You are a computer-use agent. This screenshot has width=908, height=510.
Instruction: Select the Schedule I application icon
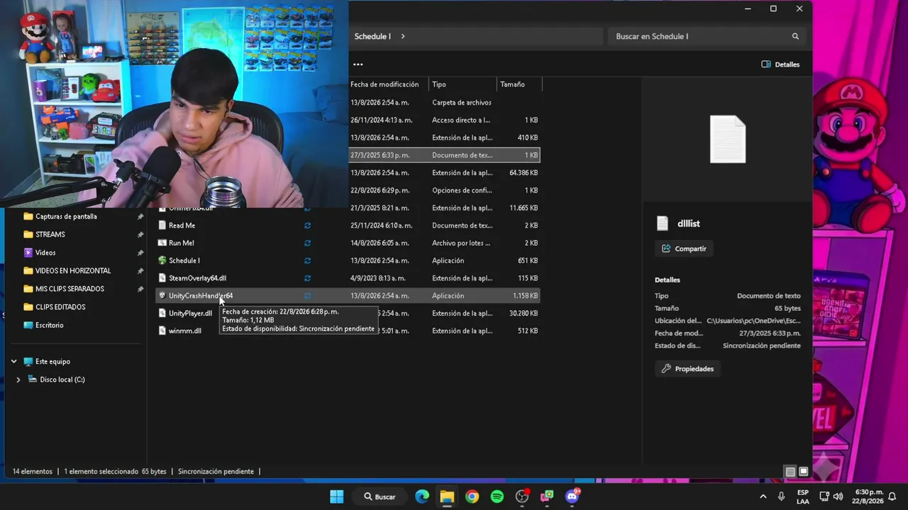coord(162,261)
